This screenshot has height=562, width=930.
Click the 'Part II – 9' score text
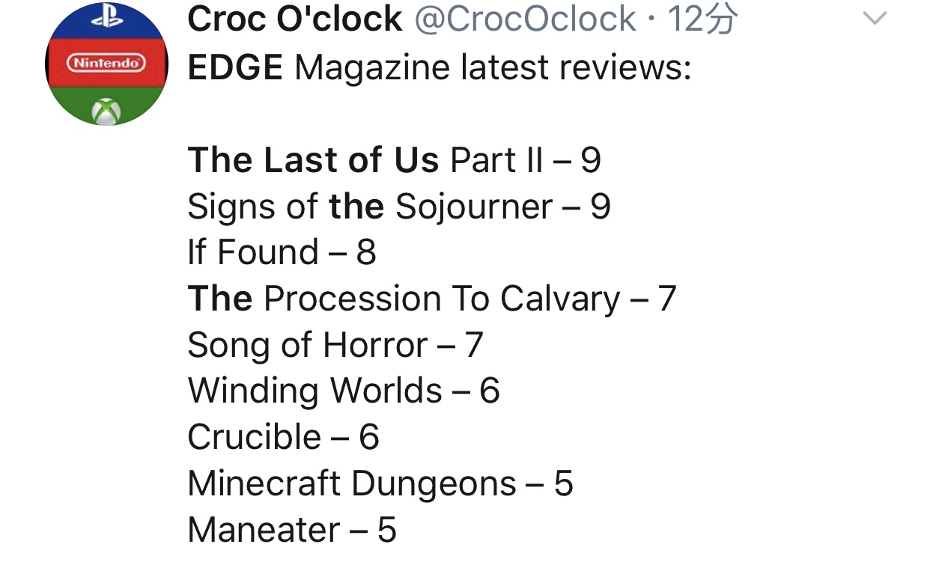526,160
